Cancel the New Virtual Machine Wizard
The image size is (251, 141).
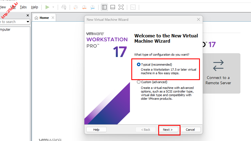190,130
